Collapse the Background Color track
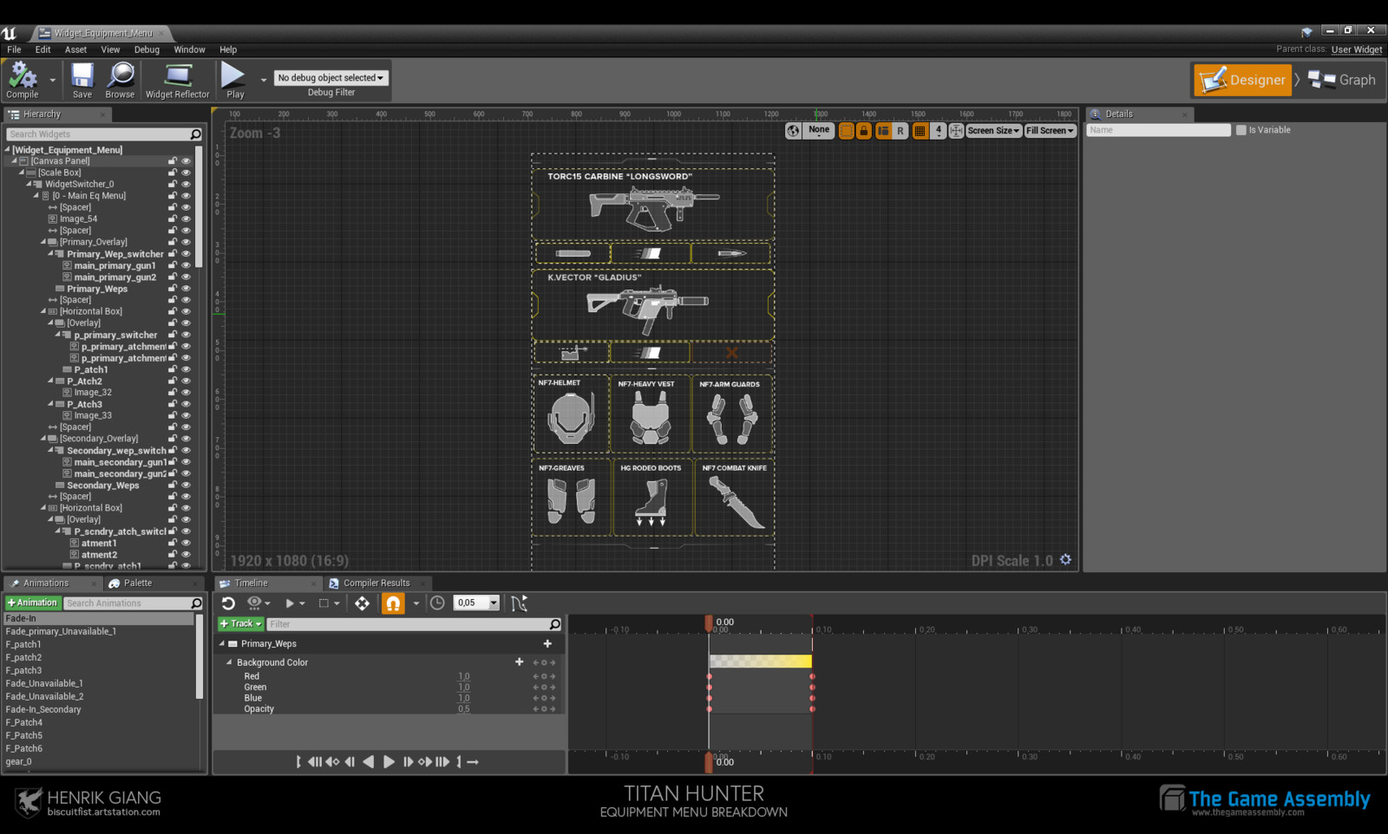 [x=229, y=661]
